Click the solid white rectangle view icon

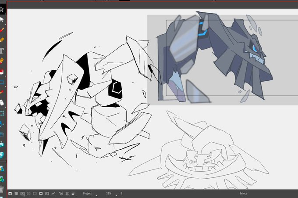tap(41, 194)
